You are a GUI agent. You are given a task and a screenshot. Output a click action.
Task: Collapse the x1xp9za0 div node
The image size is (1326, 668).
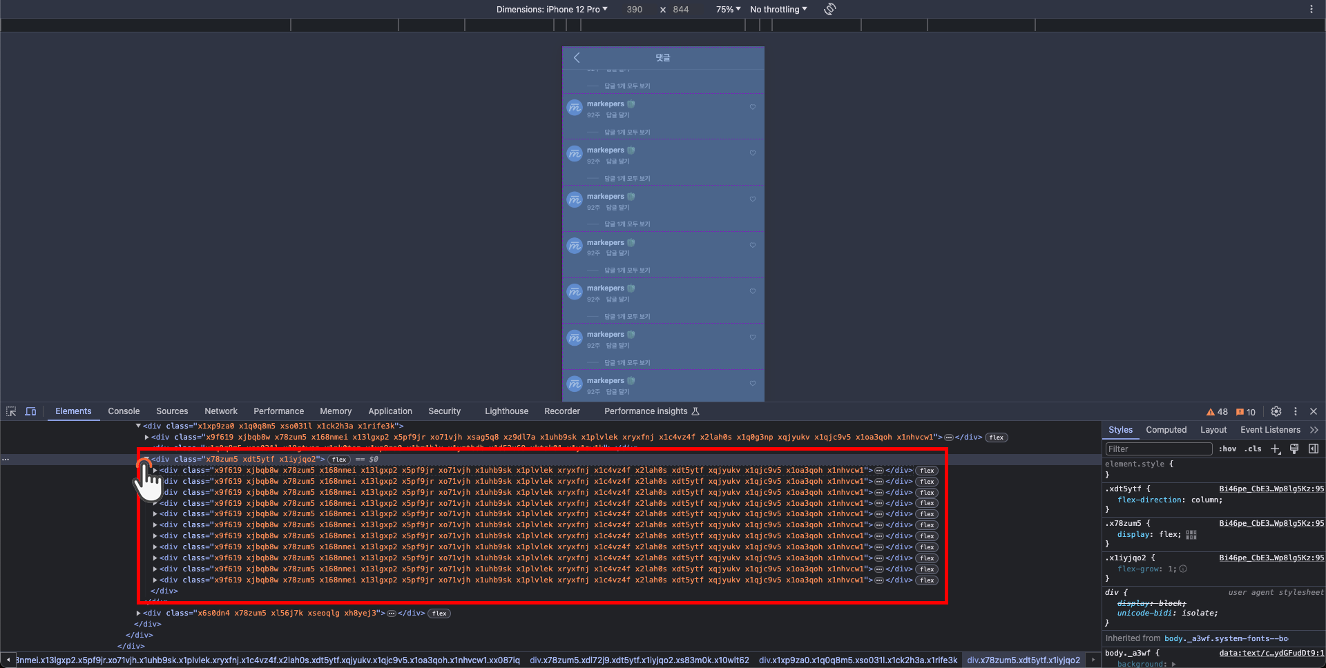click(138, 426)
